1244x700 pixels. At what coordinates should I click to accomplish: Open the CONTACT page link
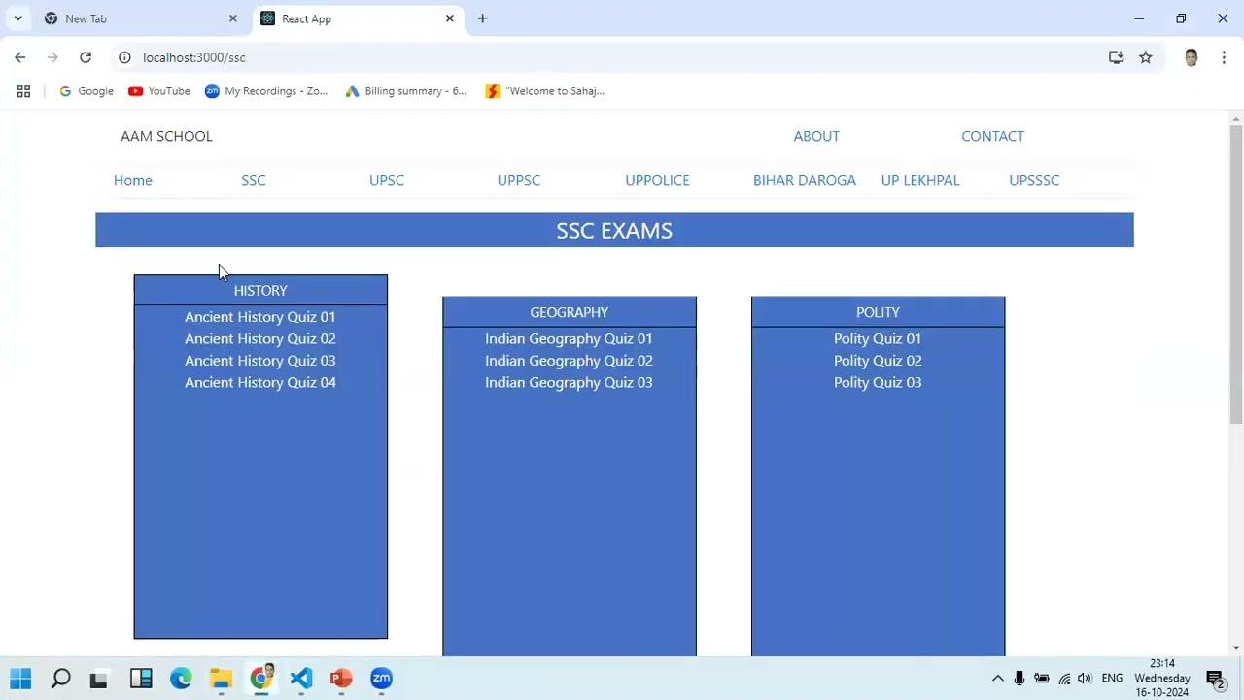point(992,136)
